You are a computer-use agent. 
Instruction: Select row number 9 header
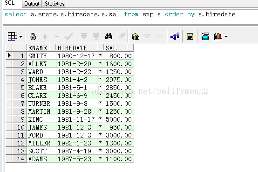[x=19, y=119]
